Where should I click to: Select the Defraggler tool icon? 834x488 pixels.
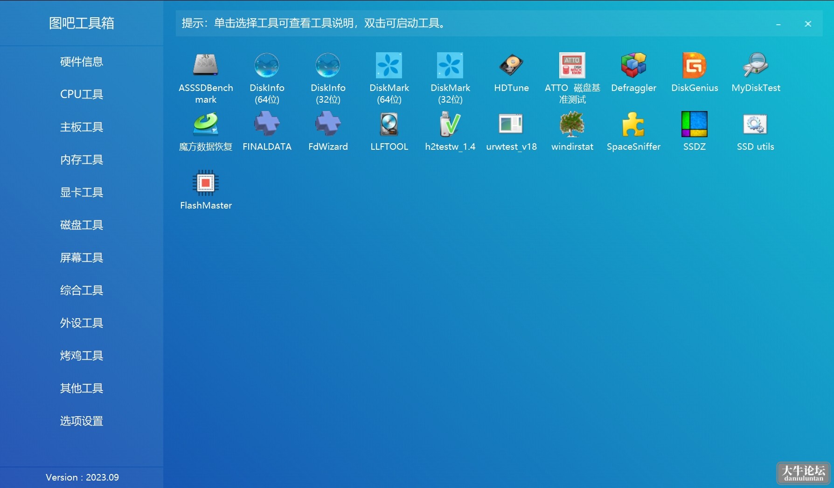point(633,65)
